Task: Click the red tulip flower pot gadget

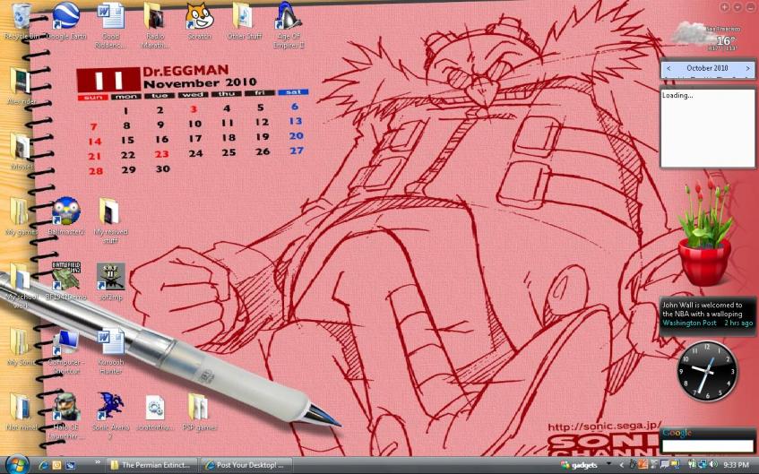Action: [705, 232]
